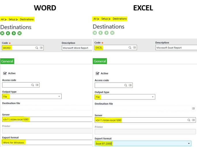This screenshot has width=197, height=147.
Task: Go to first record in EXCEL panel
Action: pos(95,33)
